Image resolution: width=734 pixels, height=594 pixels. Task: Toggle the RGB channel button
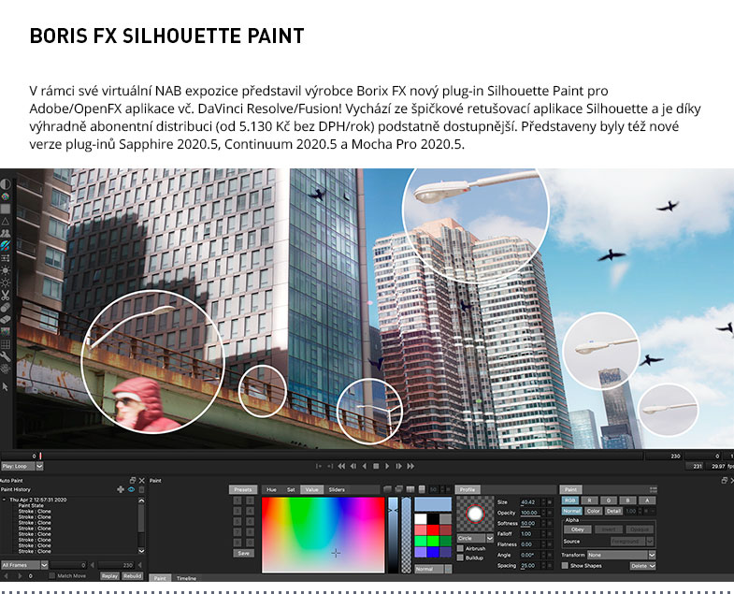570,500
